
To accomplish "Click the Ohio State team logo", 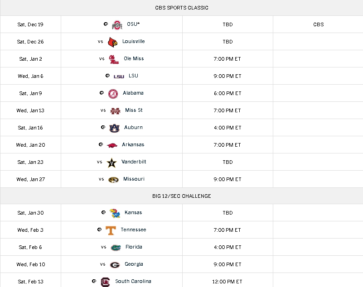I will 117,25.
